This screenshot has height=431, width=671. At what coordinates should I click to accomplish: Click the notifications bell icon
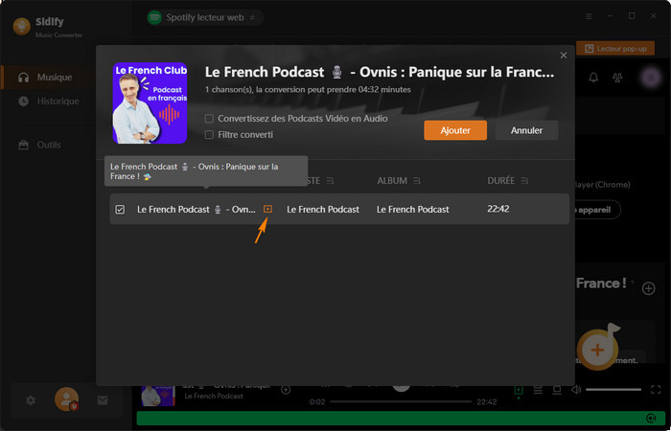tap(593, 78)
